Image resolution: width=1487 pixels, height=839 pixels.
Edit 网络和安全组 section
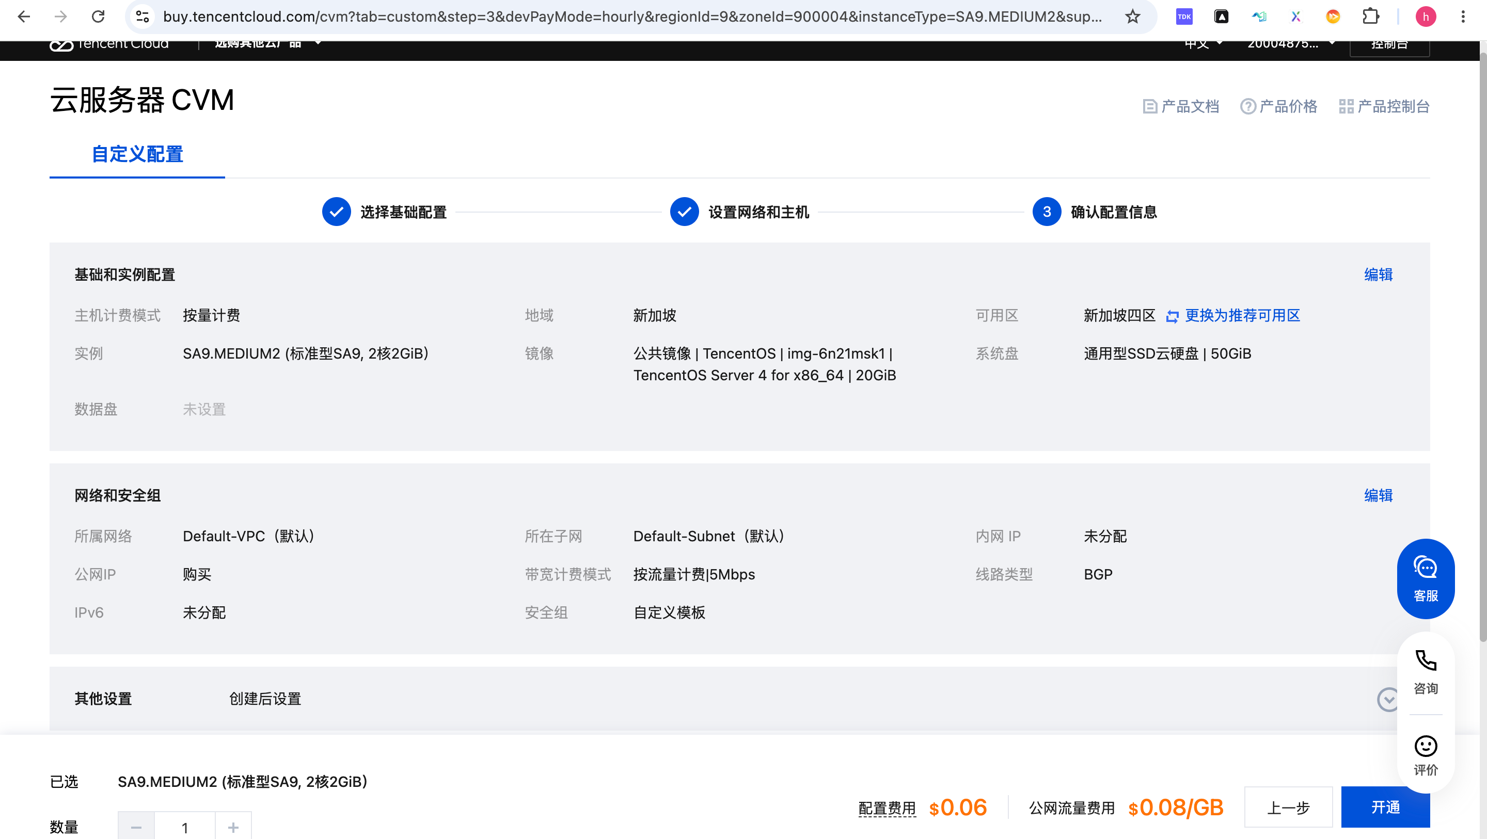(x=1378, y=496)
